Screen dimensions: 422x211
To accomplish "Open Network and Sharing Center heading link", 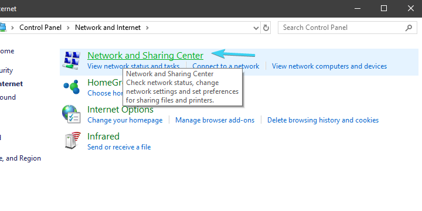I will pyautogui.click(x=145, y=56).
